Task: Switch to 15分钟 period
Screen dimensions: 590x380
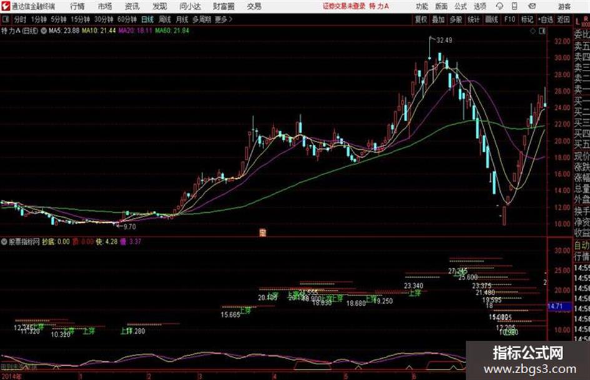Action: point(81,19)
